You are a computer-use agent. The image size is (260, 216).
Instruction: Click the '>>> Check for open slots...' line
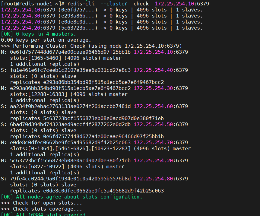(x=41, y=203)
